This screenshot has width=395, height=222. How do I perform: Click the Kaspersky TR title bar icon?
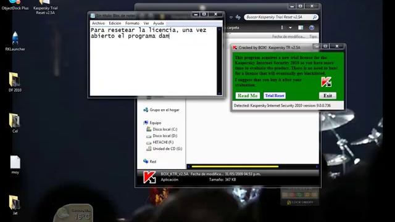tap(235, 47)
